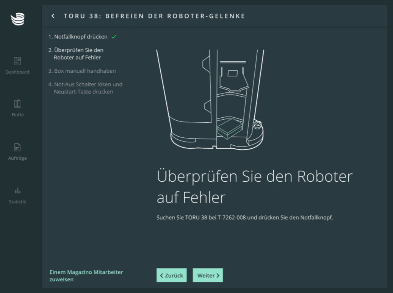Viewport: 393px width, 293px height.
Task: Click the TORU 38 page title
Action: pyautogui.click(x=154, y=16)
